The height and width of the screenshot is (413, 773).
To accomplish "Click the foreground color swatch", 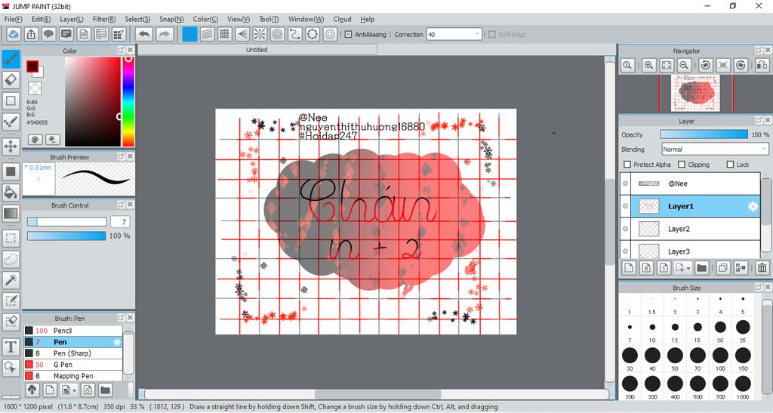I will [32, 66].
